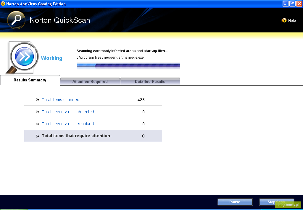Select the Results Summary tab
Screen dimensions: 303x210
[30, 80]
